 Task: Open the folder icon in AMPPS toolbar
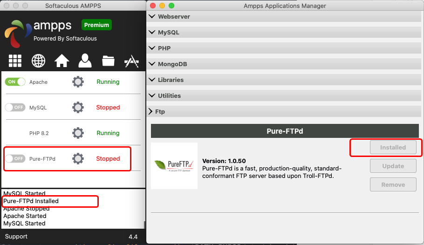(108, 61)
